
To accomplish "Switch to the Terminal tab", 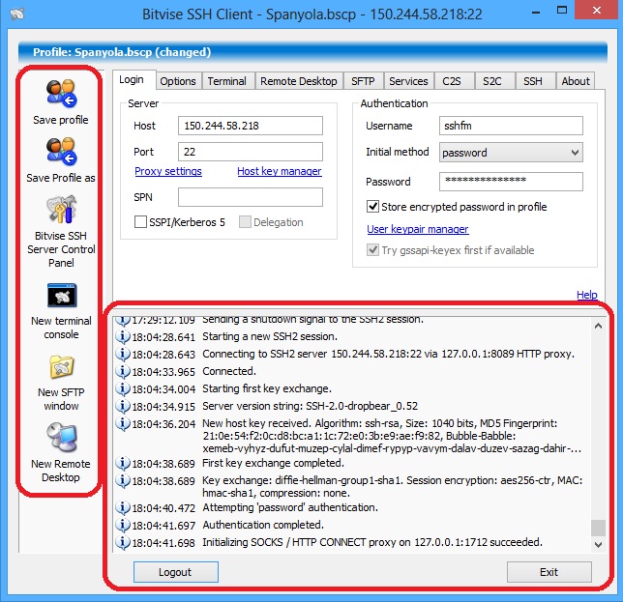I will 227,81.
